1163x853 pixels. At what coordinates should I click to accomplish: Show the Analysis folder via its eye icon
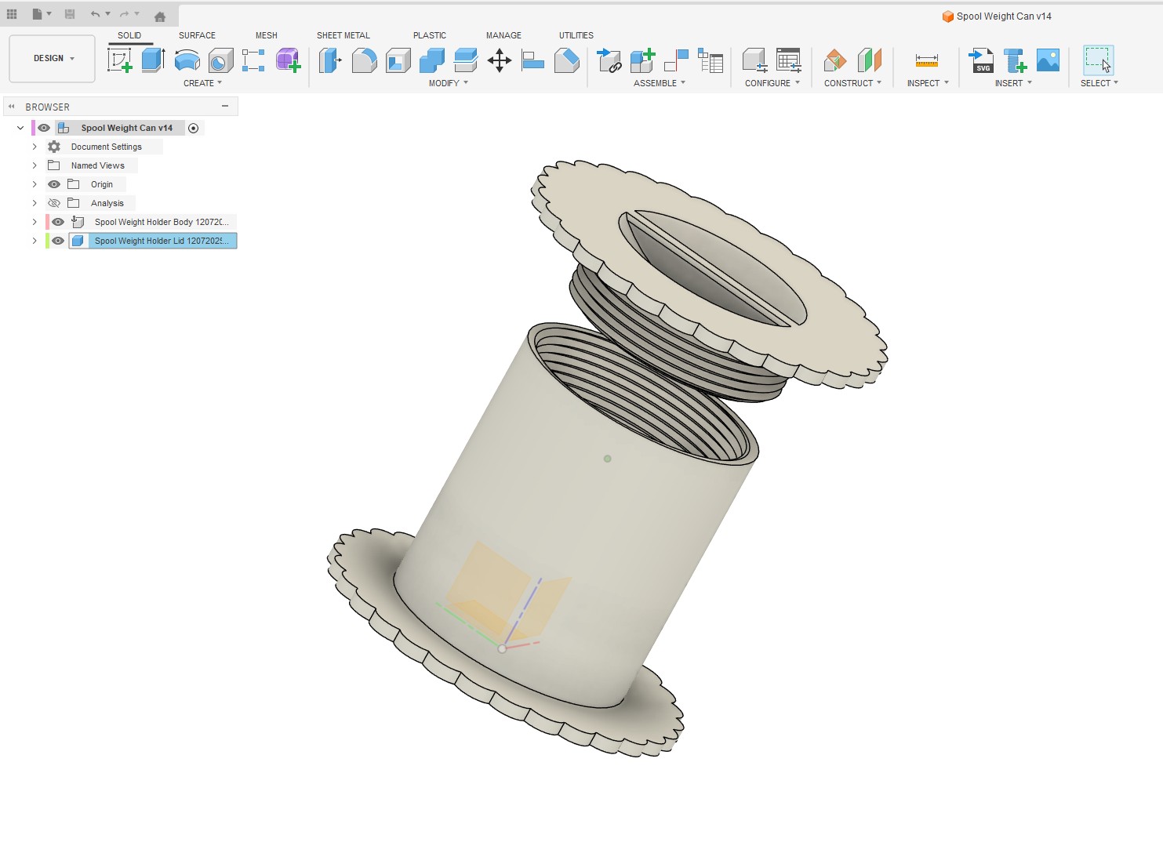(54, 203)
